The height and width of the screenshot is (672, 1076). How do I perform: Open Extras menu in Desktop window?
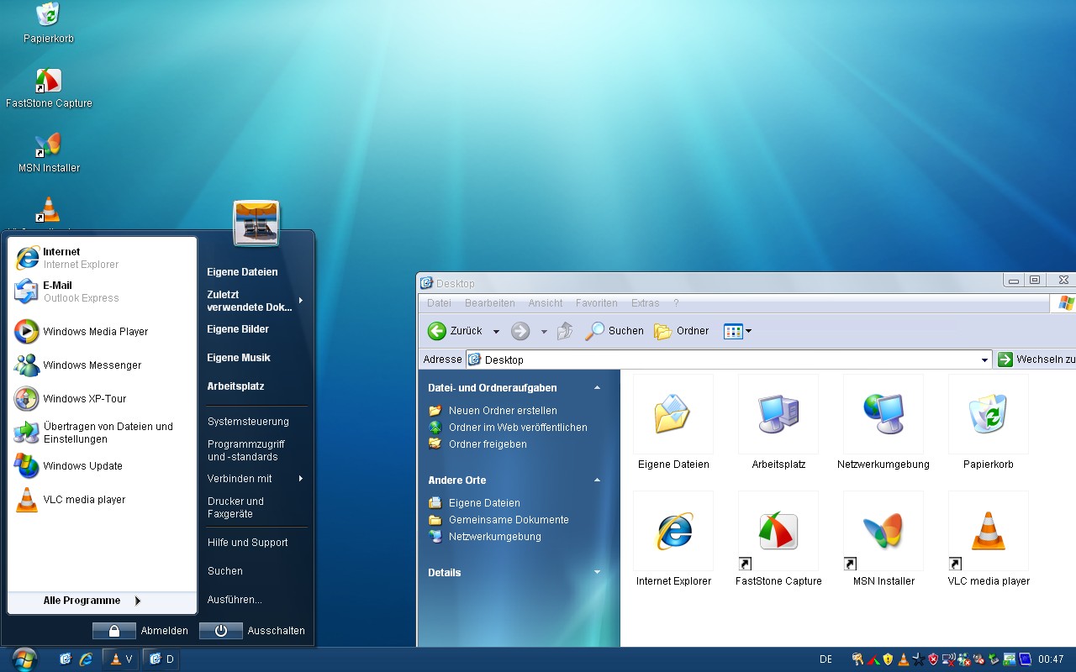646,303
